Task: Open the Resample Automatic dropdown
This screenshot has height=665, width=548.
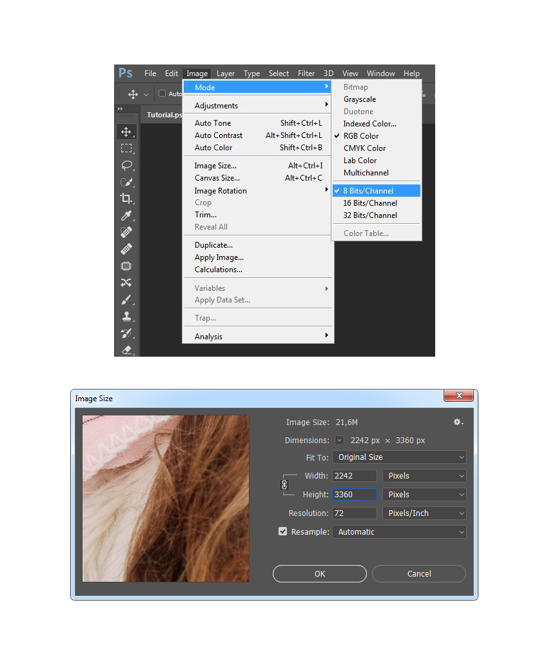Action: [399, 532]
